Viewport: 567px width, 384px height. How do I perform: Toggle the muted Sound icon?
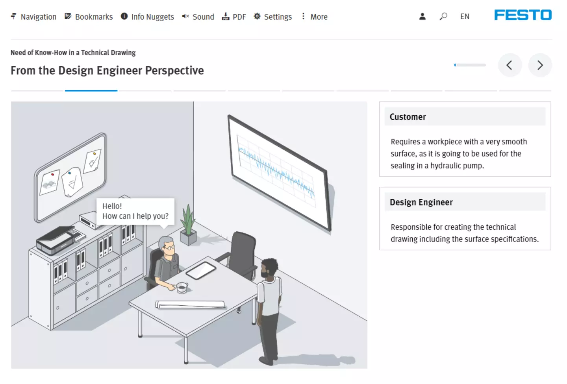[x=185, y=17]
